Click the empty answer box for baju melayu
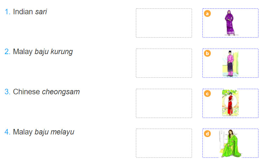This screenshot has height=162, width=264. tap(164, 143)
